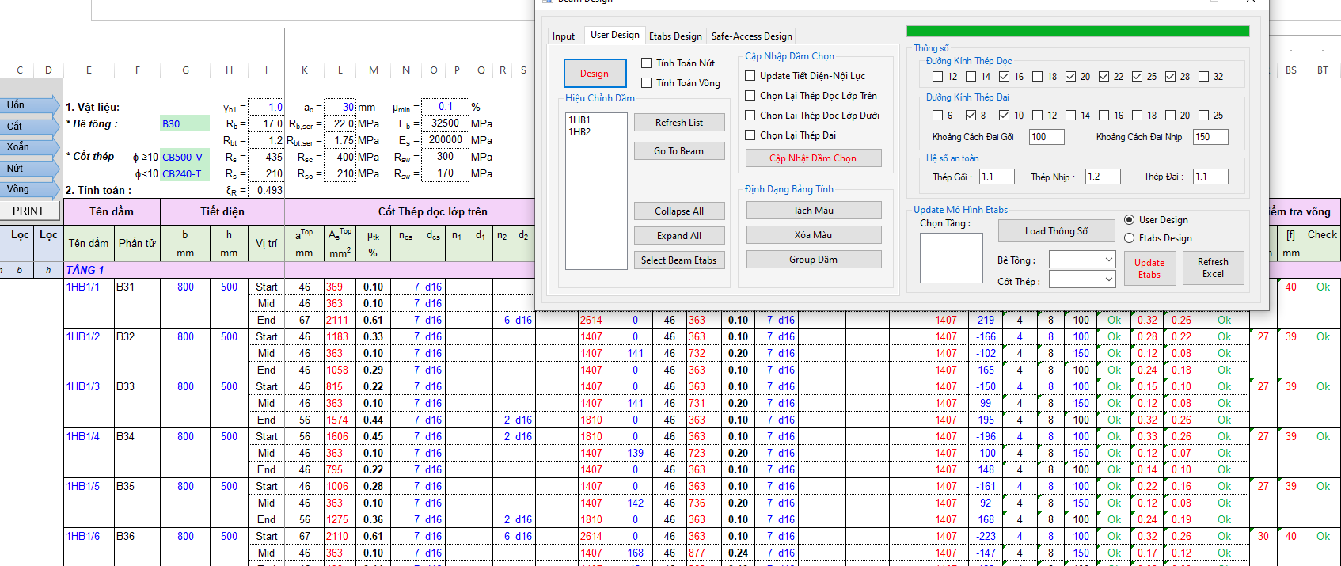
Task: Enable the Tính Toán Võng checkbox
Action: point(647,83)
